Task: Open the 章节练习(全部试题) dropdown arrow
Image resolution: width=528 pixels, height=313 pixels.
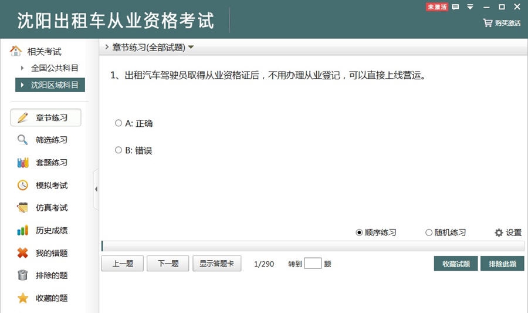Action: [191, 47]
